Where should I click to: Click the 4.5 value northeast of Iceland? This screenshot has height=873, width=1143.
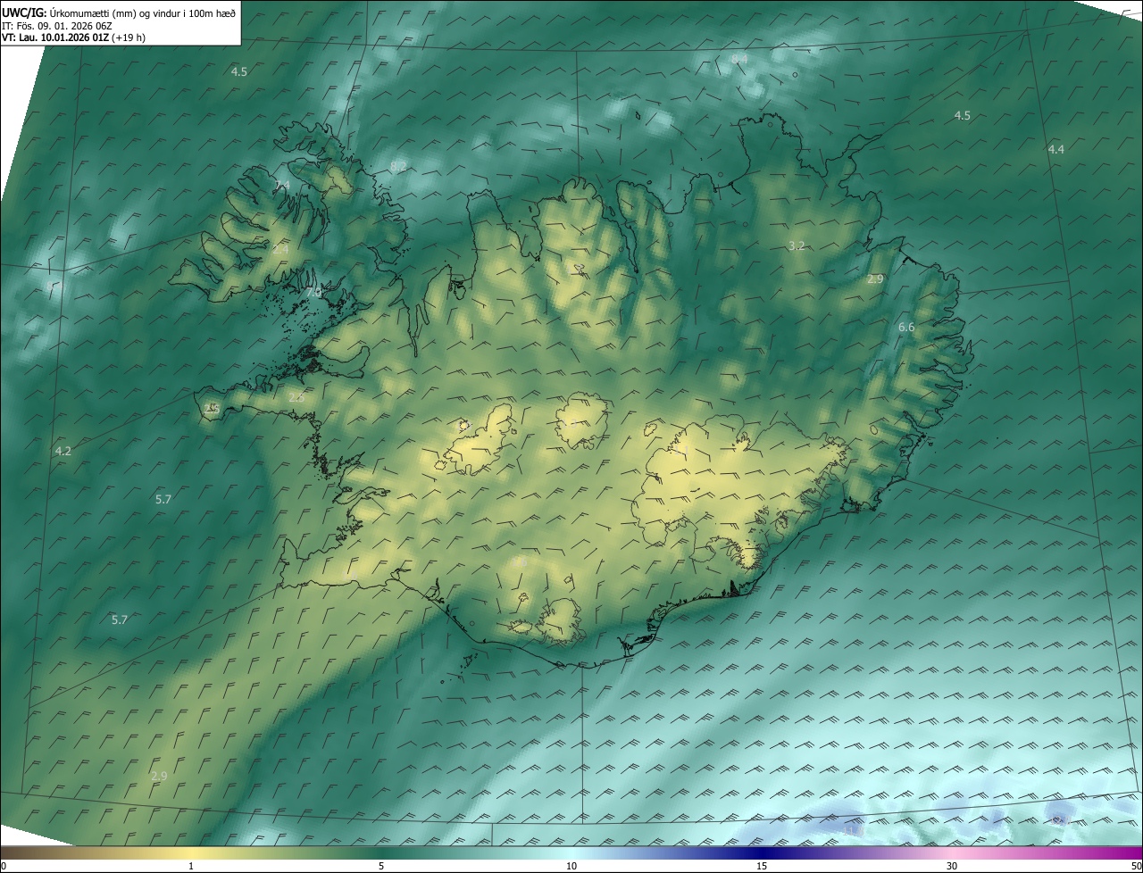962,115
